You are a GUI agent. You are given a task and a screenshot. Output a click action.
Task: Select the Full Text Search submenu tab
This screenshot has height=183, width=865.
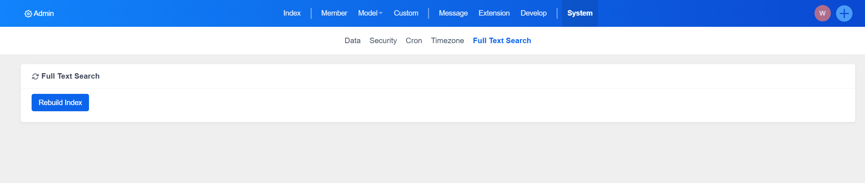pos(502,41)
